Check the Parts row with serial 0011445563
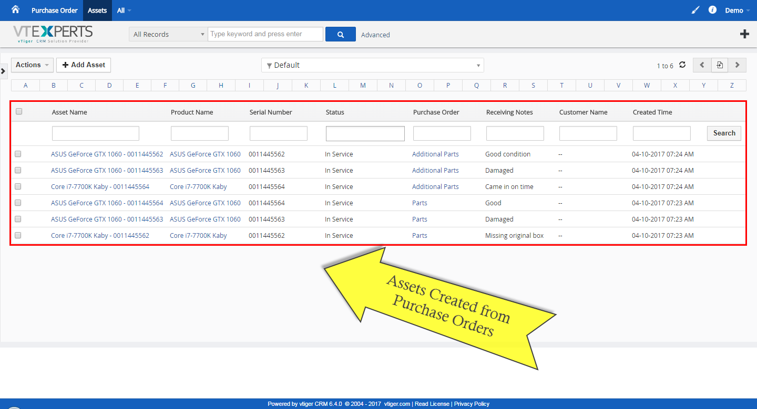The width and height of the screenshot is (757, 409). (18, 219)
